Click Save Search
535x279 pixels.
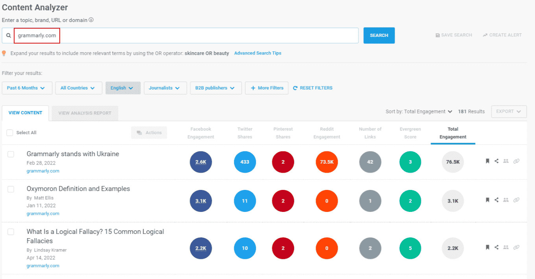point(454,35)
